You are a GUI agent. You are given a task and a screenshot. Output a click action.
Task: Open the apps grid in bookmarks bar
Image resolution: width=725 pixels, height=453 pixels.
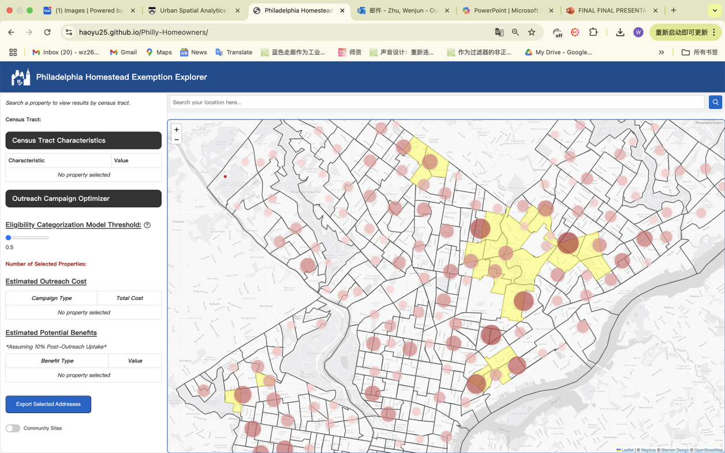pyautogui.click(x=13, y=52)
